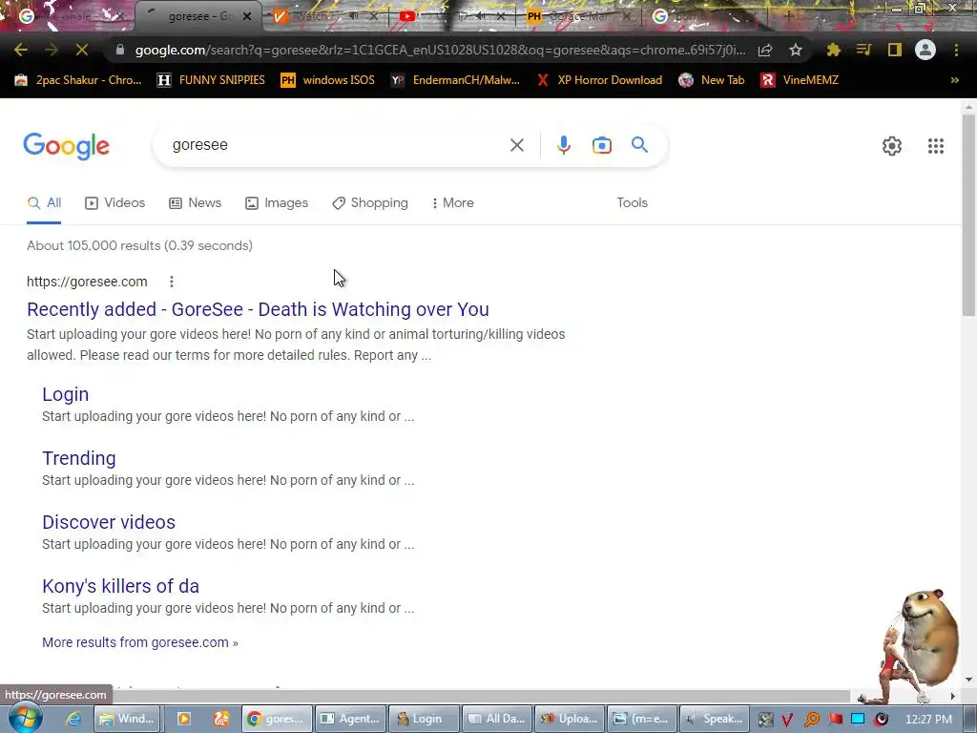Image resolution: width=977 pixels, height=733 pixels.
Task: Switch to the News results tab
Action: click(x=195, y=203)
